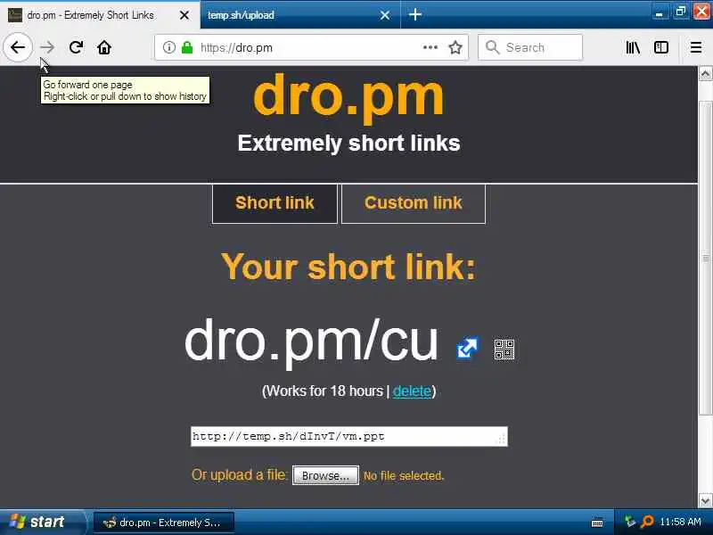This screenshot has height=535, width=713.
Task: Click the 'Your short link:' heading
Action: point(348,267)
